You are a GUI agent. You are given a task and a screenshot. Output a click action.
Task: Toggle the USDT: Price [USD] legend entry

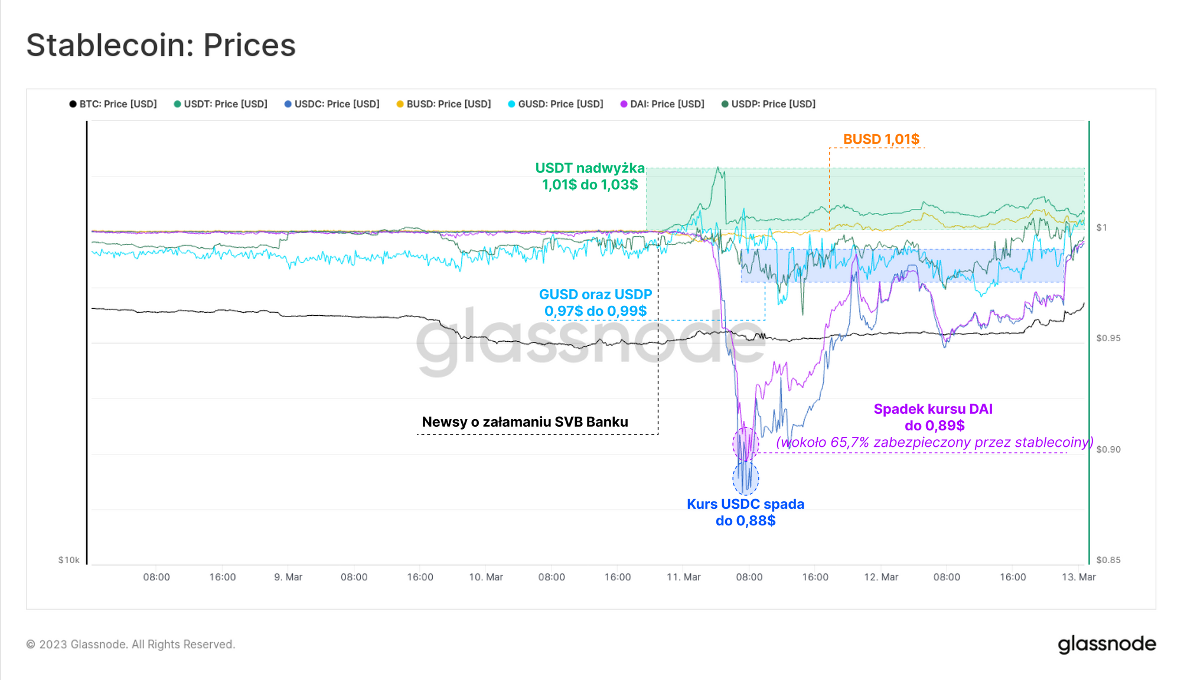(220, 104)
